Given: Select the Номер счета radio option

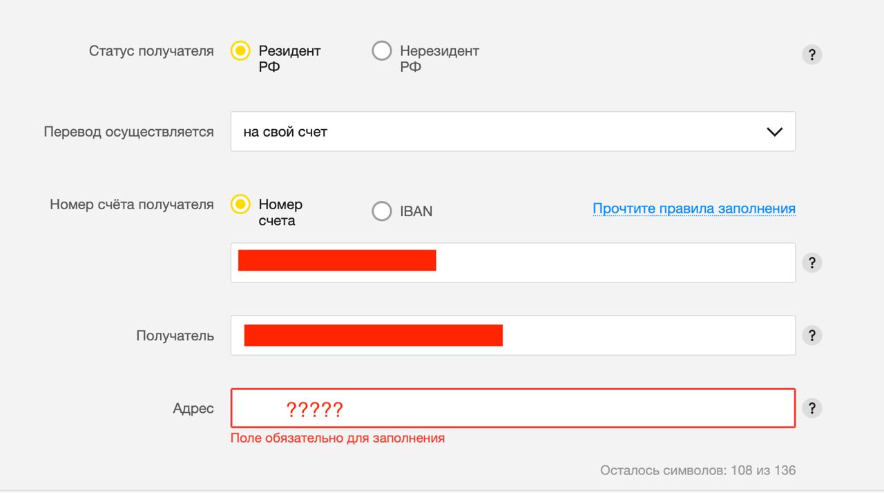Looking at the screenshot, I should click(x=240, y=204).
